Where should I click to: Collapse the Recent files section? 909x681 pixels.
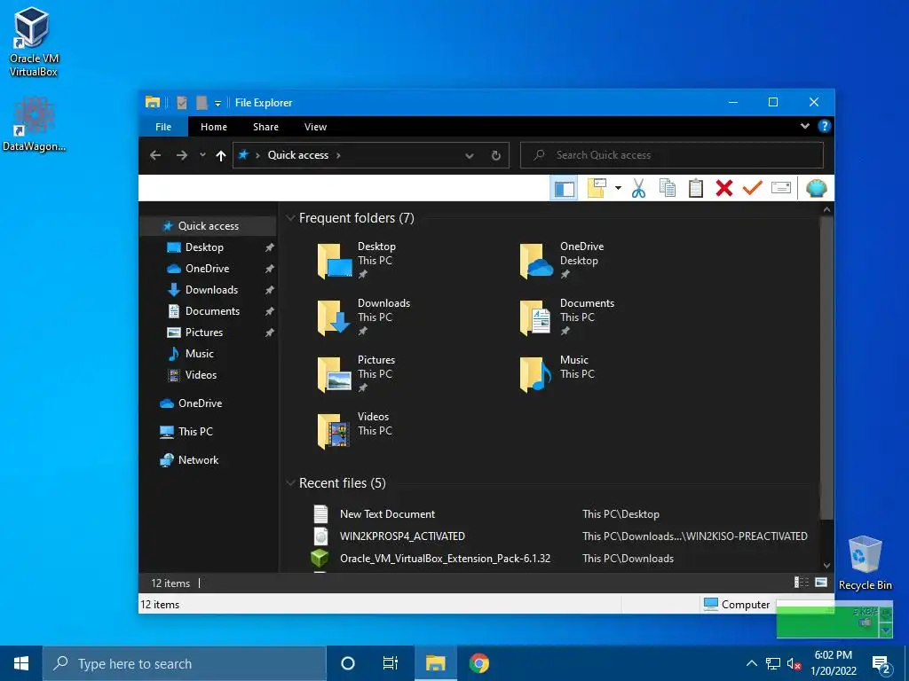click(x=290, y=483)
